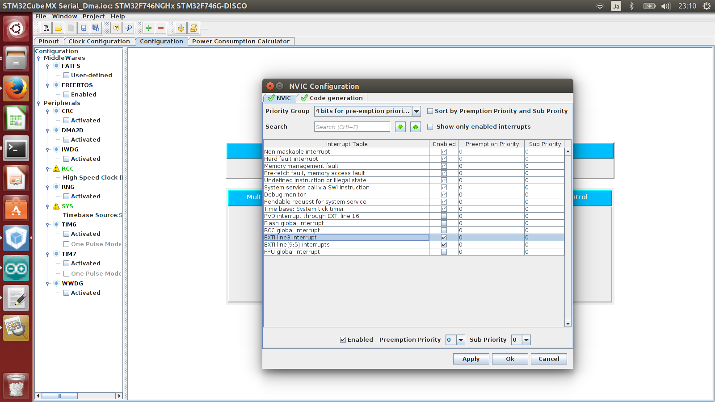Click the red minus toolbar icon
This screenshot has height=402, width=715.
coord(161,28)
